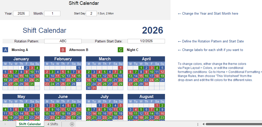The image size is (262, 127).
Task: Click the horizontal scrollbar thumb
Action: click(x=234, y=124)
